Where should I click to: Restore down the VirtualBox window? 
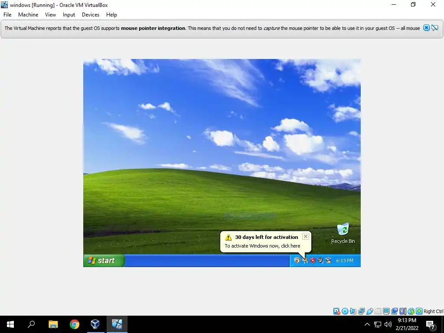[413, 4]
